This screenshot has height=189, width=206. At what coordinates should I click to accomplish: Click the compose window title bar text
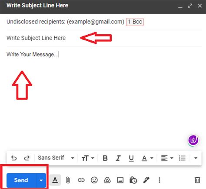tap(37, 6)
